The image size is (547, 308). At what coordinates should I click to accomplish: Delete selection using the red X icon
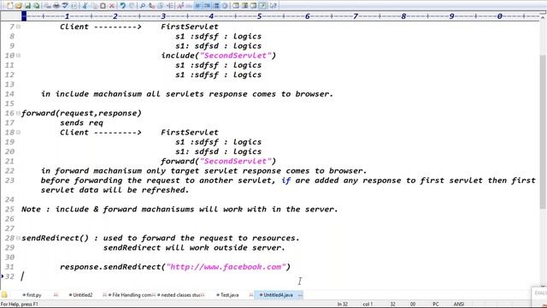pyautogui.click(x=112, y=6)
